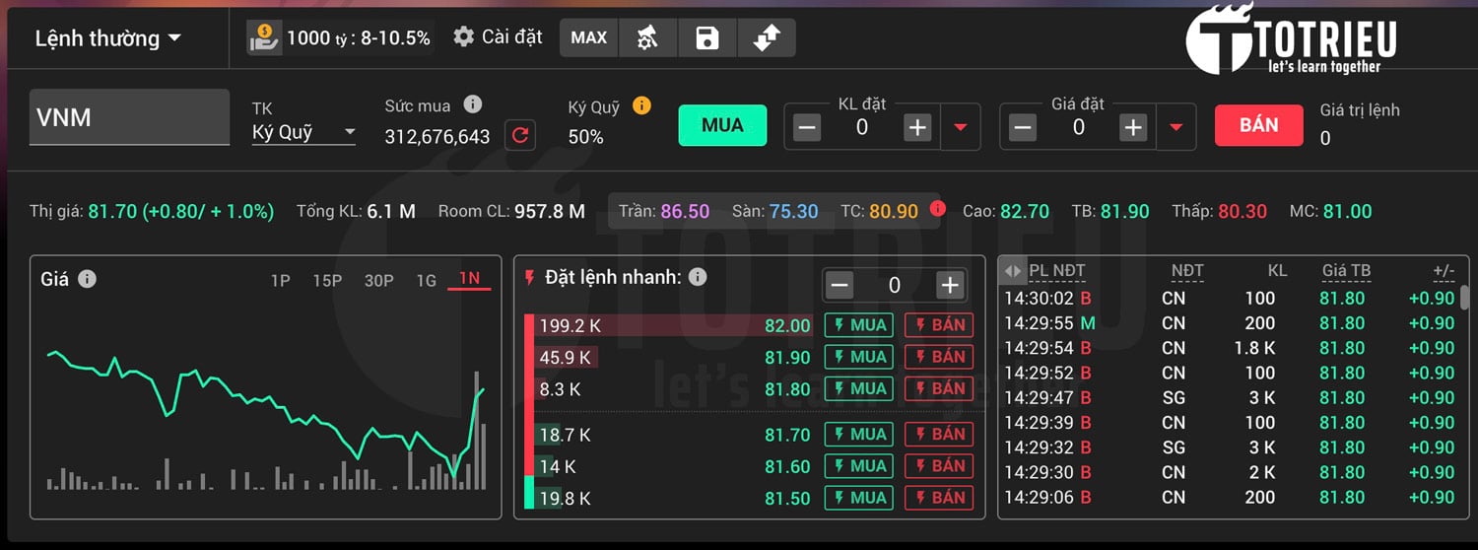
Task: Select the 1N chart tab
Action: 469,279
